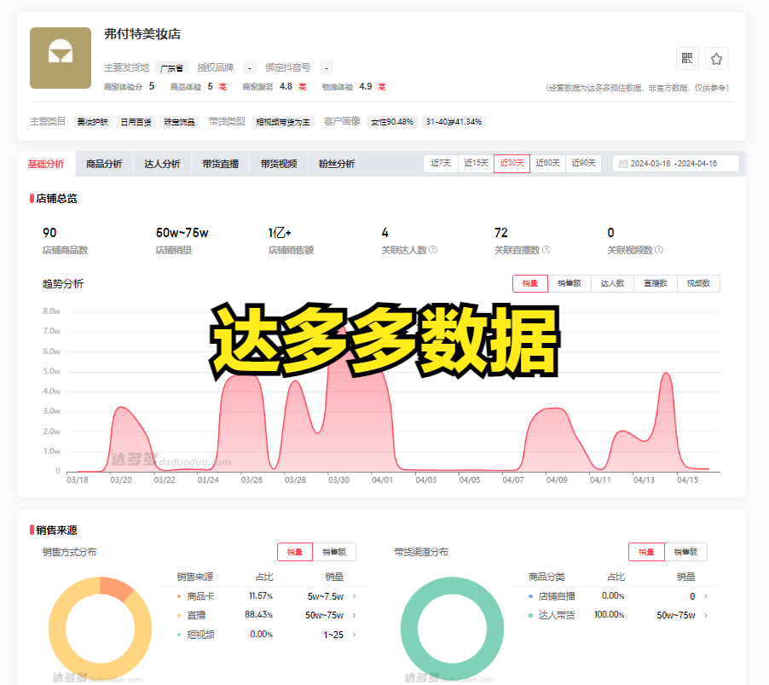Expand the 商品卡 row arrow

(354, 596)
